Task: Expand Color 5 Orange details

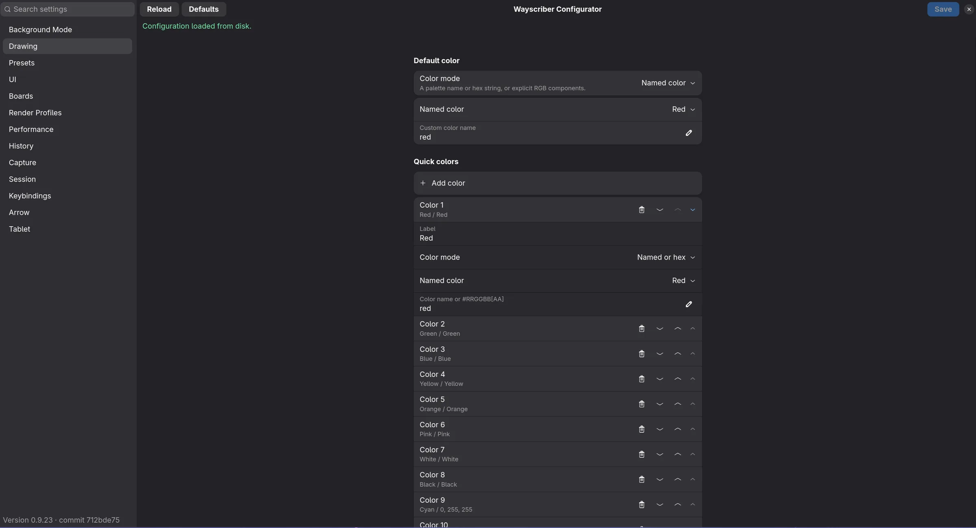Action: [x=693, y=404]
